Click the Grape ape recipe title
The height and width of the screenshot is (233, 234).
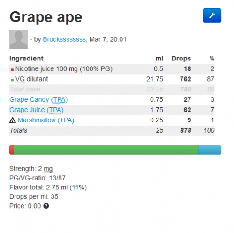click(x=46, y=17)
